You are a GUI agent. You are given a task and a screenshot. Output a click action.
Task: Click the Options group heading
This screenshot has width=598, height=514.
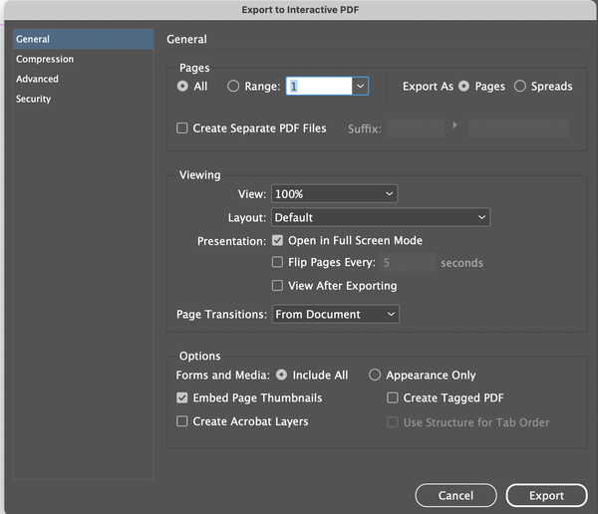[x=200, y=356]
